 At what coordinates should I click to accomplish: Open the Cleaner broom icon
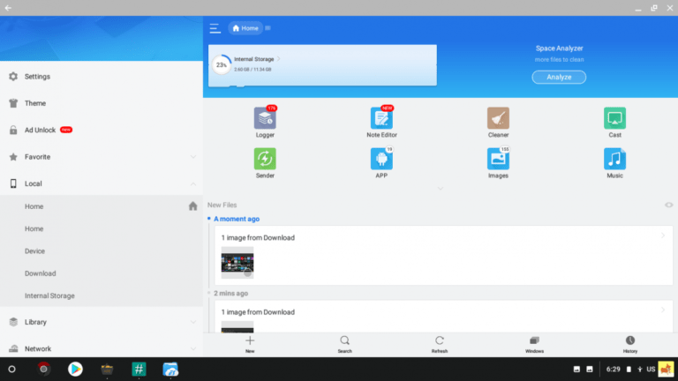498,118
